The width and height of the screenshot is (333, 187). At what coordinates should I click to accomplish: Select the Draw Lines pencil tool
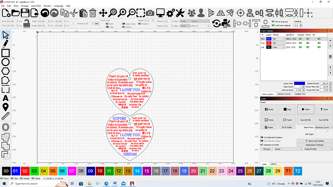click(5, 44)
